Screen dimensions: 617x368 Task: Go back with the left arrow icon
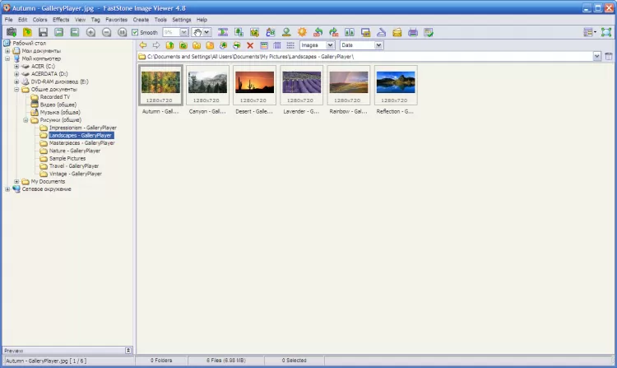tap(143, 45)
